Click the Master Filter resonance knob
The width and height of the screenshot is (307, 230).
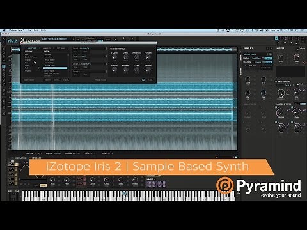click(x=297, y=93)
